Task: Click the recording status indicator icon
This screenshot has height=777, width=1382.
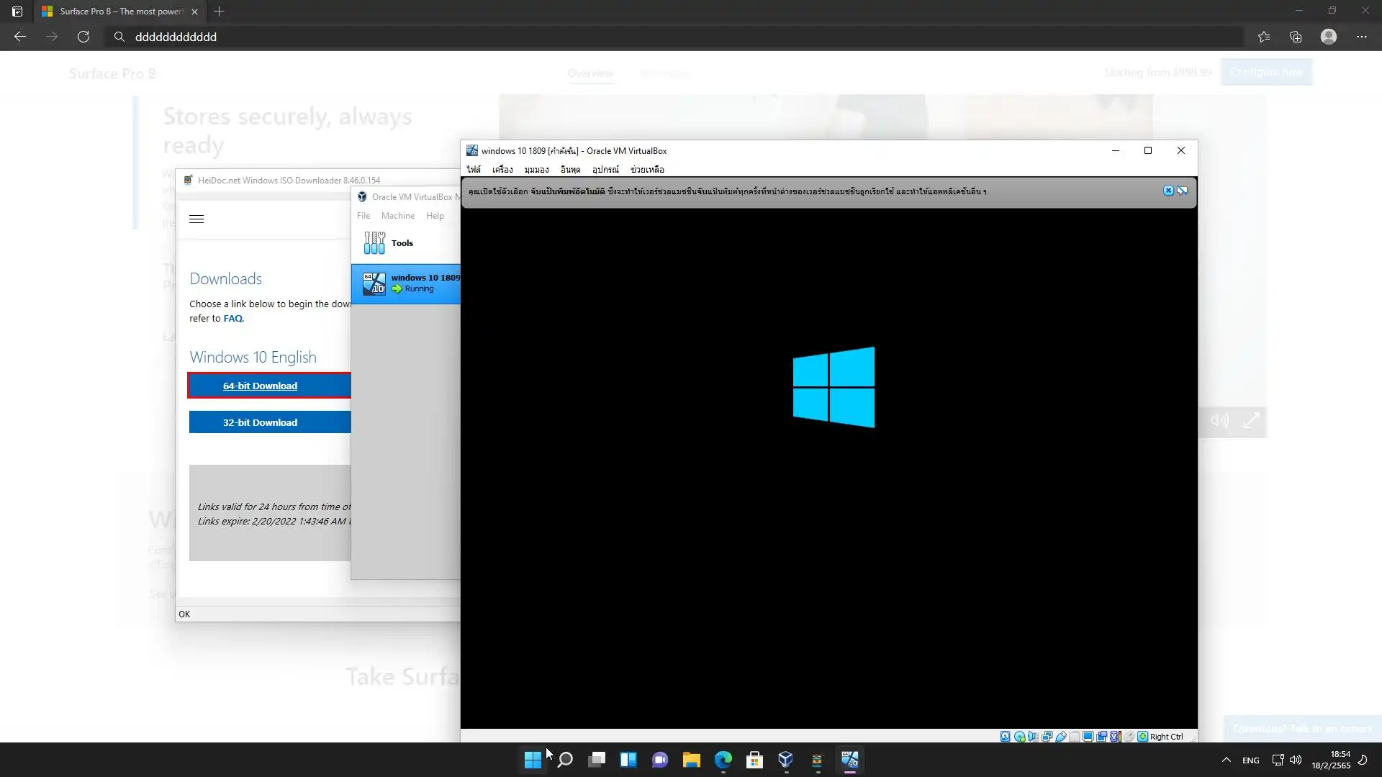Action: (x=1101, y=736)
